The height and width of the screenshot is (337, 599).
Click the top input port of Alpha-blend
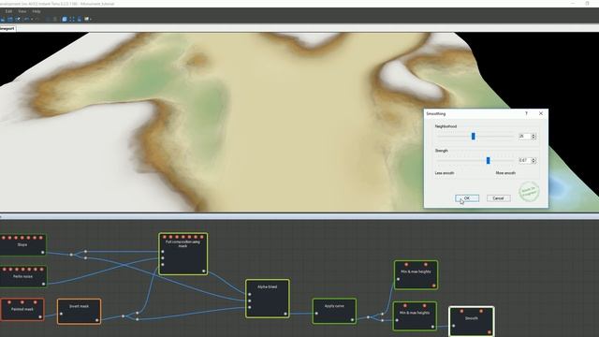click(x=250, y=294)
